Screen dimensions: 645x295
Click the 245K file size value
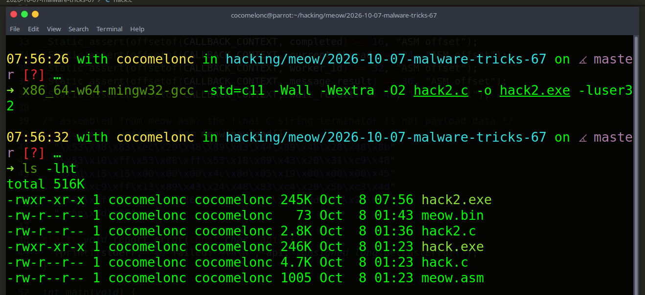[296, 200]
